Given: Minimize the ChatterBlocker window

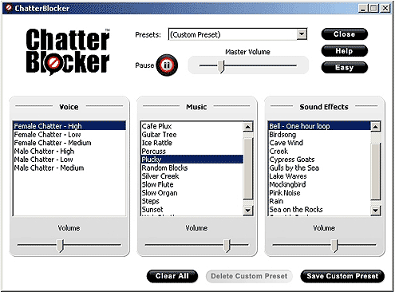Looking at the screenshot, I should point(363,8).
